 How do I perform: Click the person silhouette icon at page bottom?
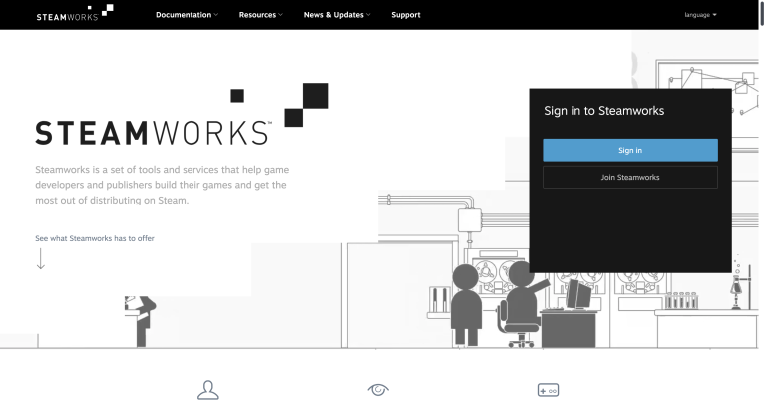coord(207,389)
